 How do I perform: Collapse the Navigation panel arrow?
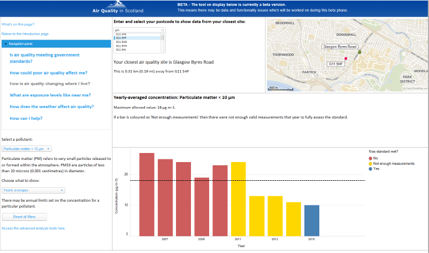[x=5, y=44]
